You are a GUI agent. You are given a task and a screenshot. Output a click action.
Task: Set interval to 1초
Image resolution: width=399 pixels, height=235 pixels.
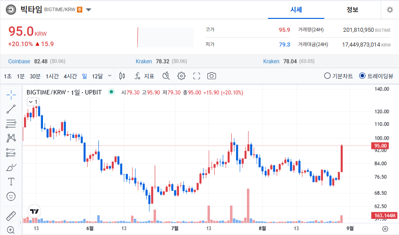[8, 76]
